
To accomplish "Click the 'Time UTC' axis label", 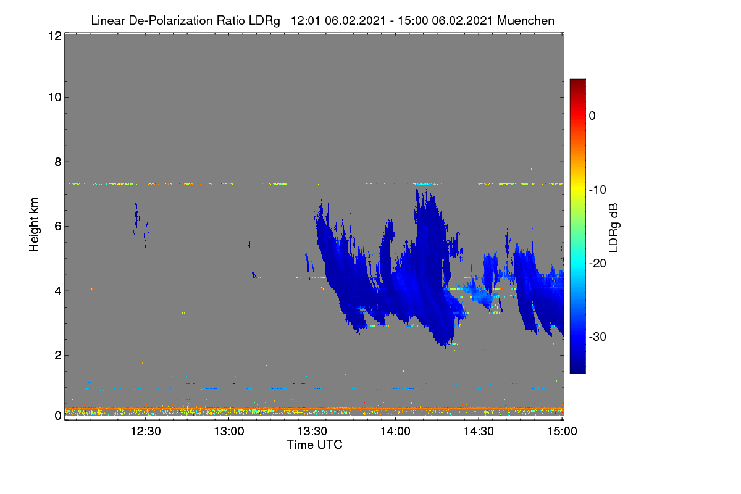I will click(x=314, y=445).
